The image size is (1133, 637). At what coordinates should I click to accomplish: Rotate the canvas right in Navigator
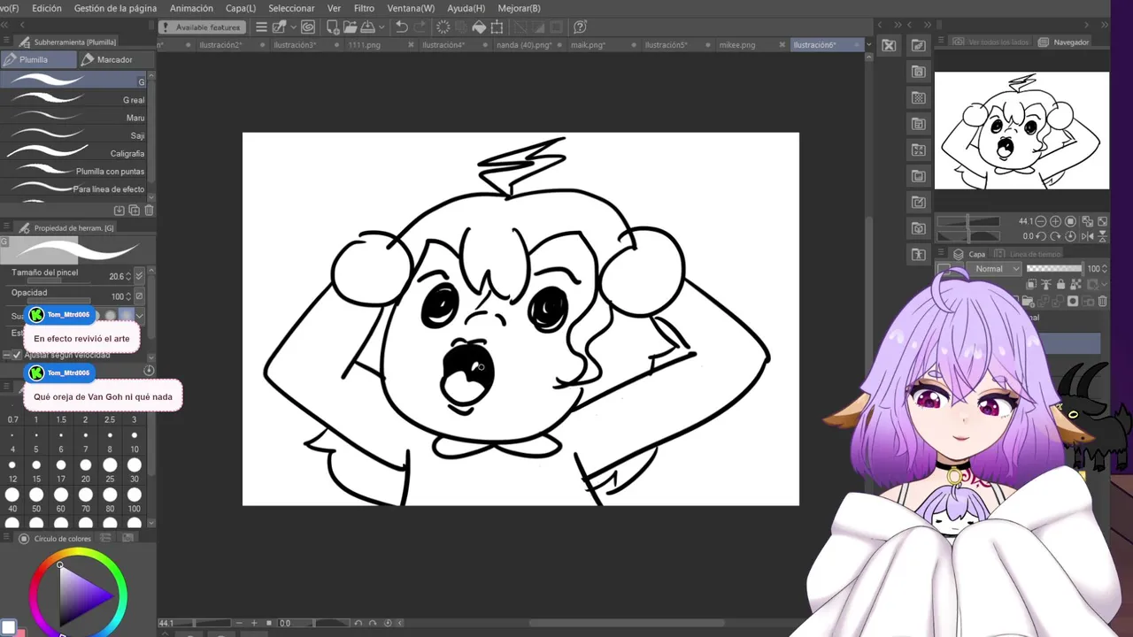[x=1055, y=236]
